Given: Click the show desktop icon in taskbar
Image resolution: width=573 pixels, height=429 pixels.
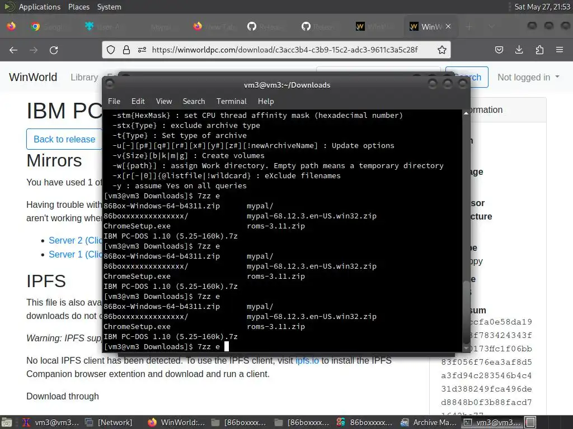Looking at the screenshot, I should [x=7, y=422].
